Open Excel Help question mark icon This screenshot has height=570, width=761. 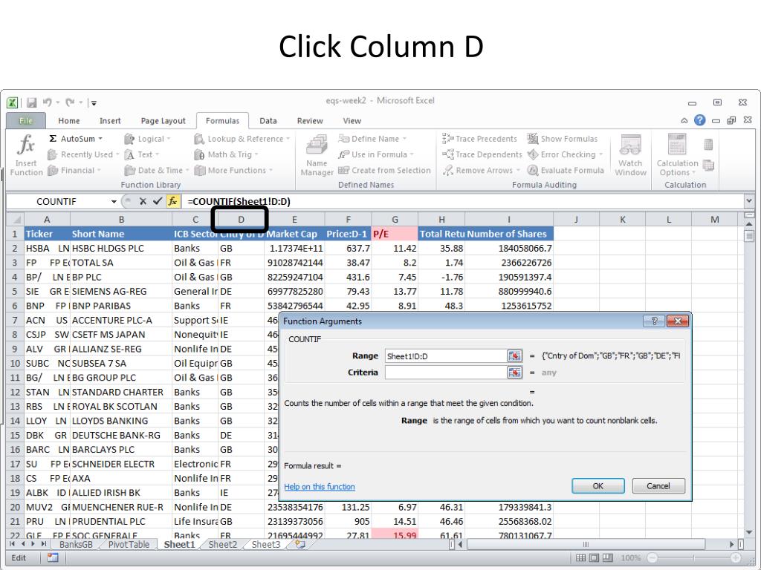(x=699, y=120)
